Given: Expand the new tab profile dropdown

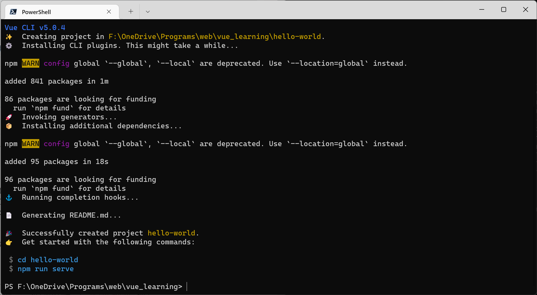Looking at the screenshot, I should pyautogui.click(x=148, y=12).
